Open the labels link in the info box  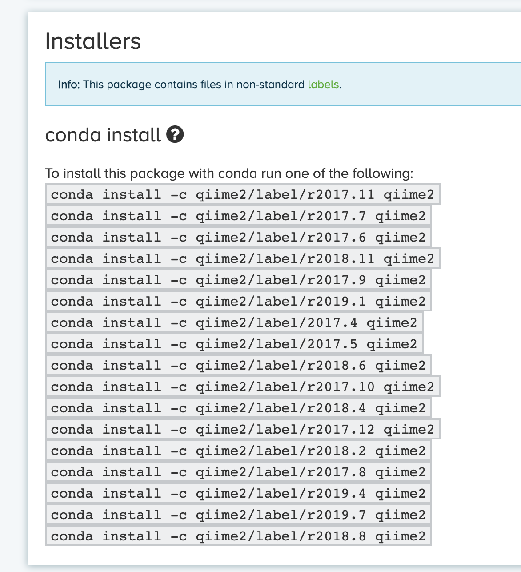(323, 85)
